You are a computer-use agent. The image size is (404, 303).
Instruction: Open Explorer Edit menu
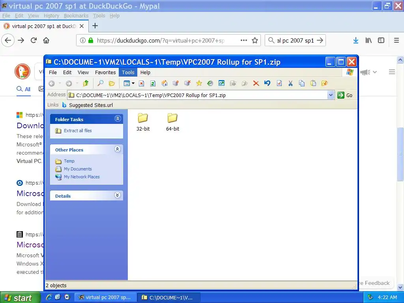[67, 73]
